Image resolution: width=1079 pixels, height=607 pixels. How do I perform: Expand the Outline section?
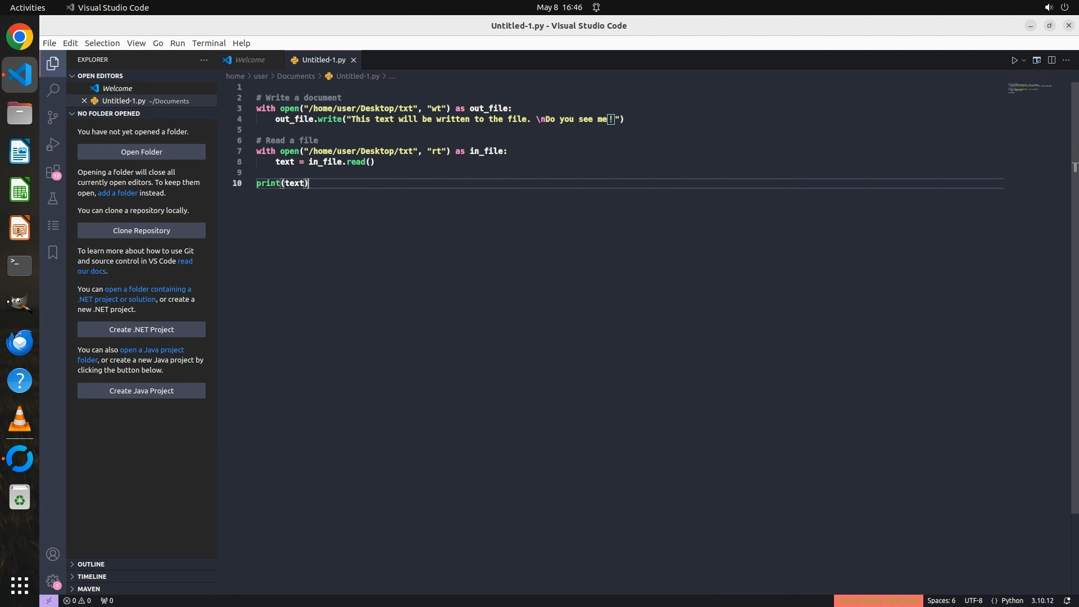[91, 564]
